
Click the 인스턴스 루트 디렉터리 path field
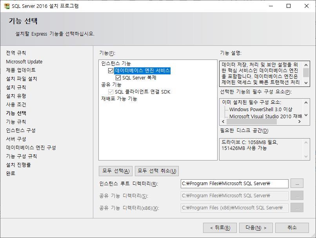[x=234, y=184]
